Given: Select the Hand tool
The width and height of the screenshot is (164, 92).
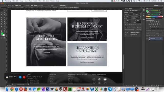Looking at the screenshot, I should pos(2,31).
